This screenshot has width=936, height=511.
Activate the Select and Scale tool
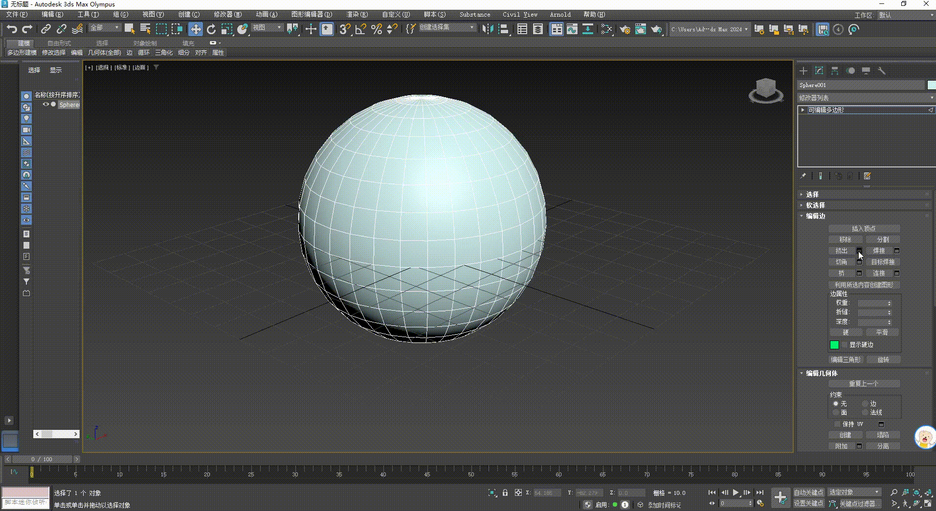(226, 29)
